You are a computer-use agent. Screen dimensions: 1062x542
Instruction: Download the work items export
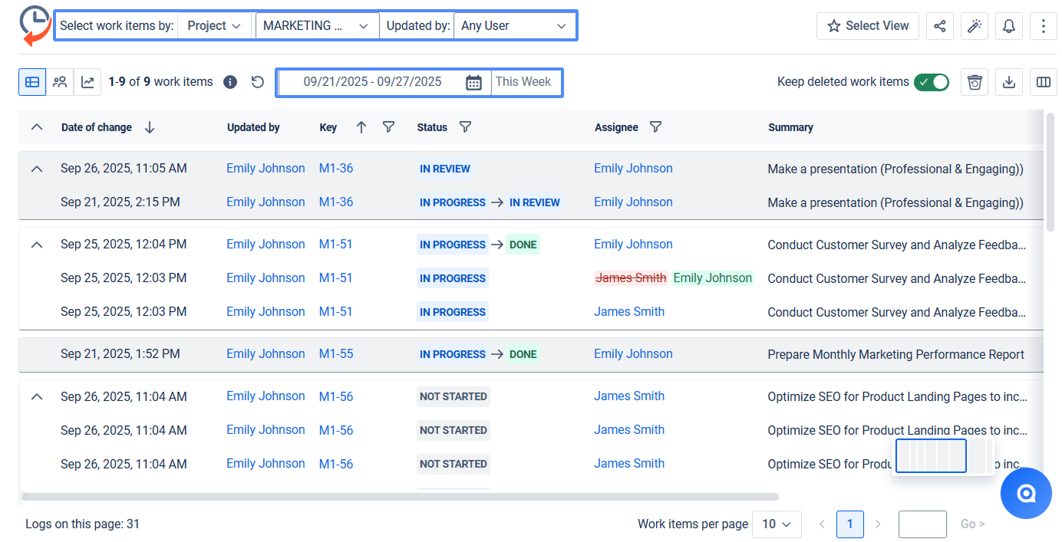[x=1009, y=82]
